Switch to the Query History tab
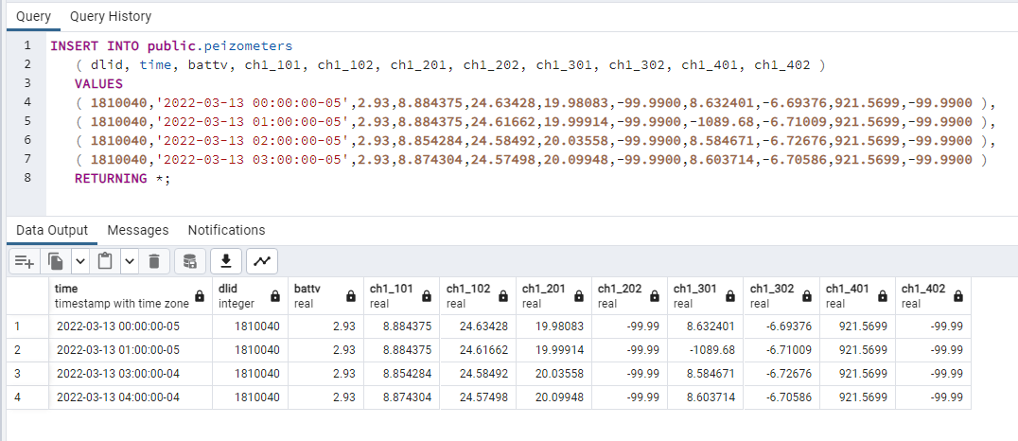 tap(111, 16)
